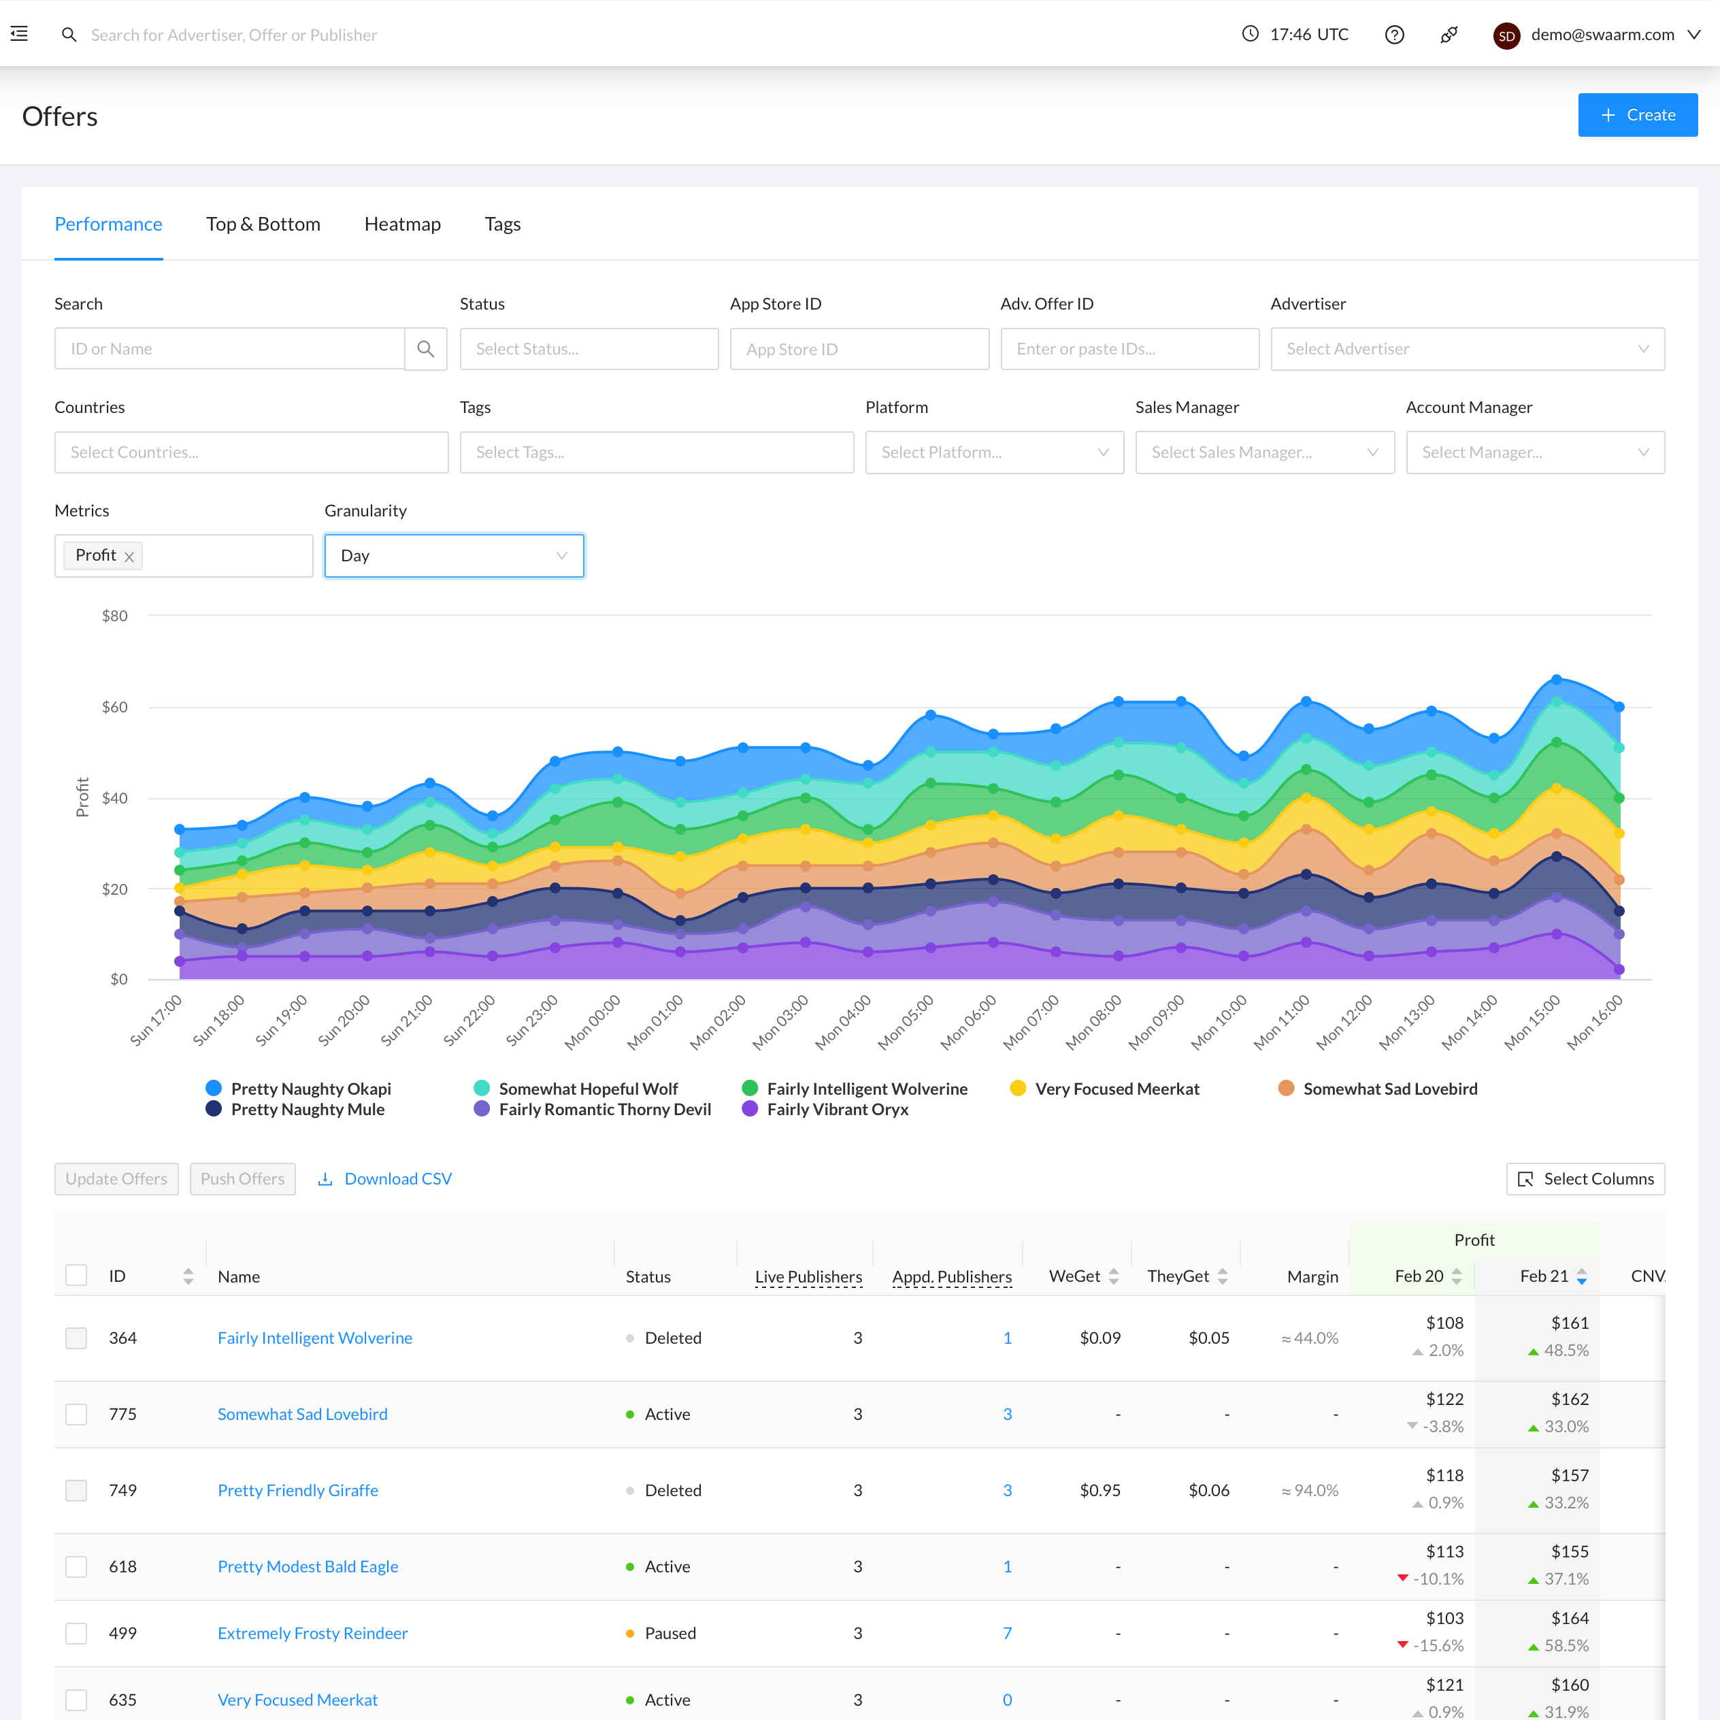The image size is (1720, 1720).
Task: Click the search magnifier in the top bar
Action: 69,35
